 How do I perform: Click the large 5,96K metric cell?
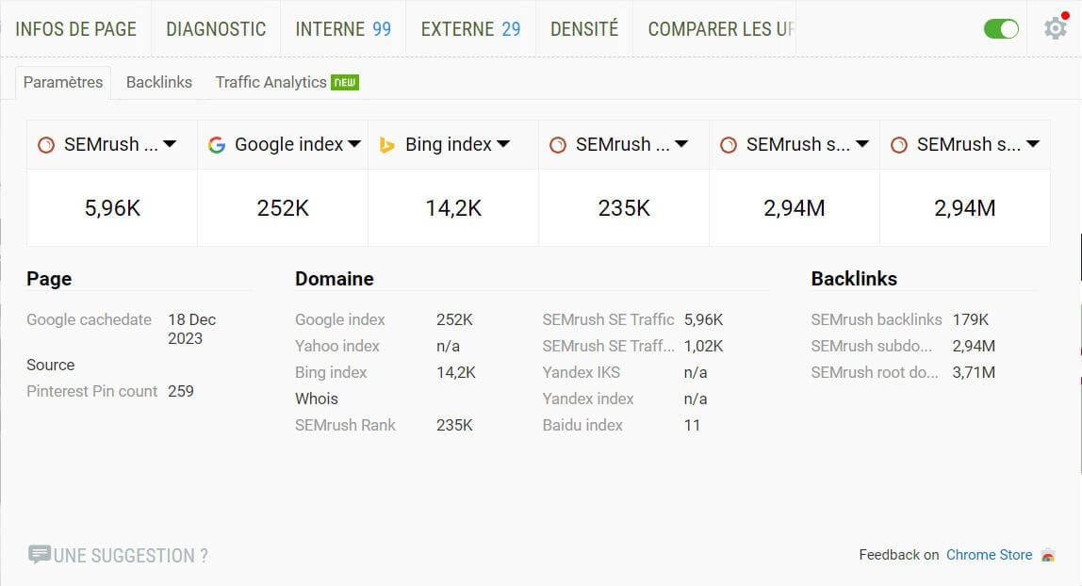(112, 207)
